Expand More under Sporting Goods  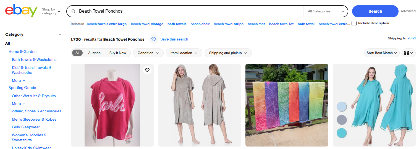tap(19, 104)
